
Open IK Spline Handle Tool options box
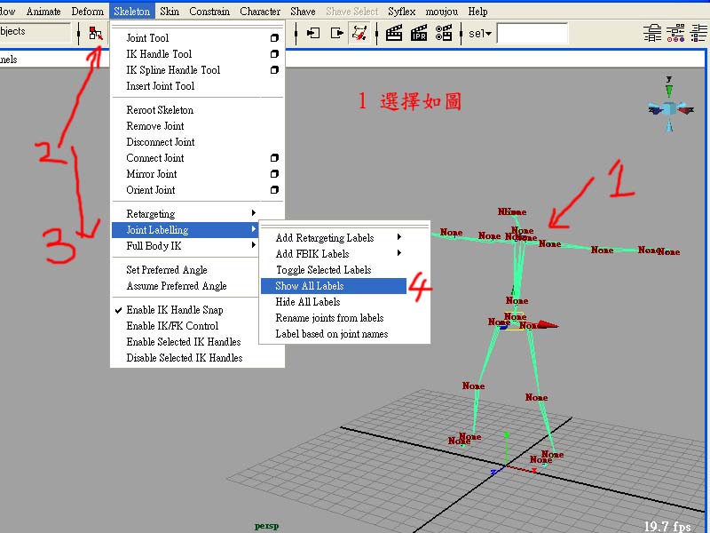(x=274, y=70)
